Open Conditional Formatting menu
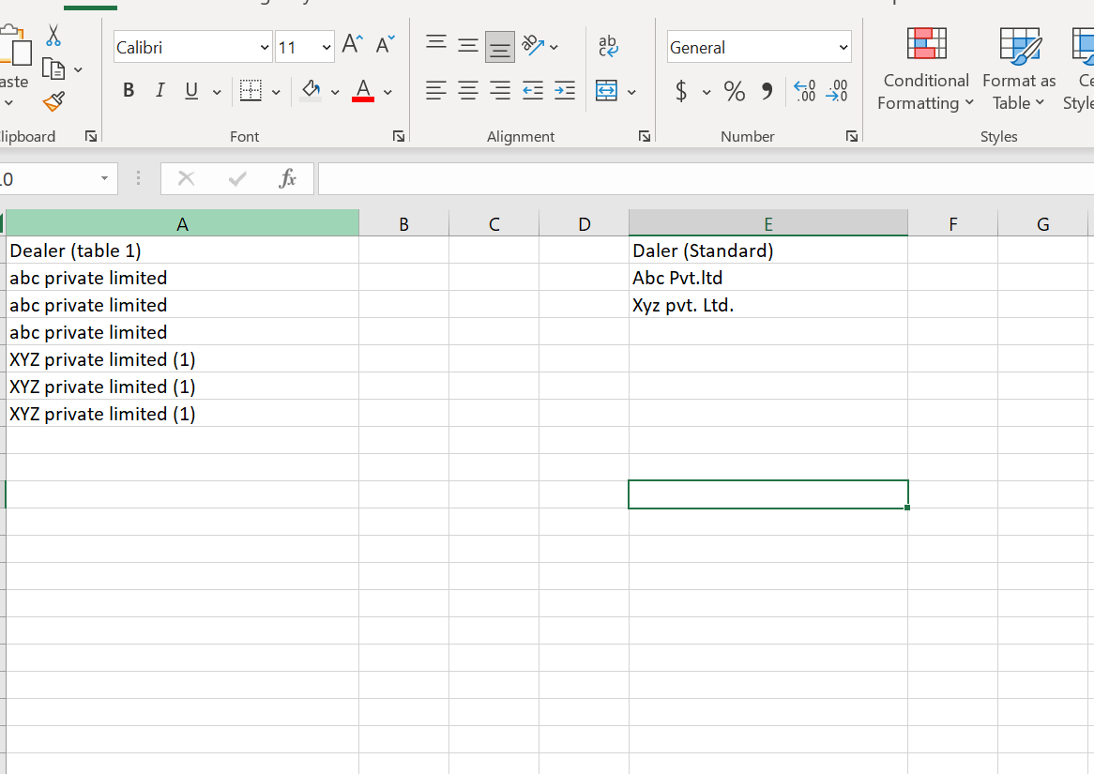The height and width of the screenshot is (774, 1094). (x=925, y=69)
